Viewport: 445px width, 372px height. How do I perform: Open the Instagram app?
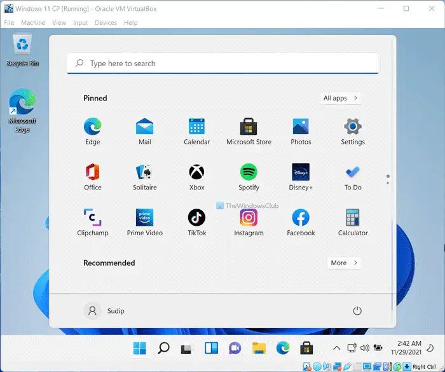click(x=249, y=222)
